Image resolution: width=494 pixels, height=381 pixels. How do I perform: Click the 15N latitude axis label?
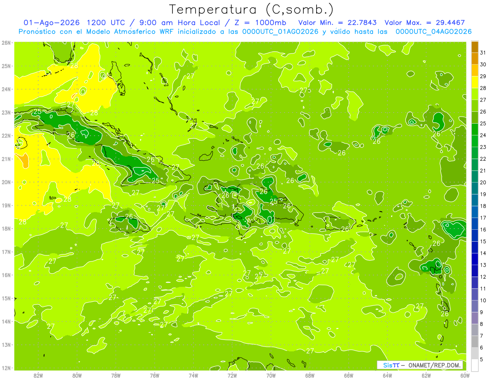[6, 298]
